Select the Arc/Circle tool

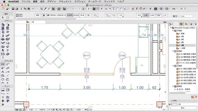click(3, 79)
